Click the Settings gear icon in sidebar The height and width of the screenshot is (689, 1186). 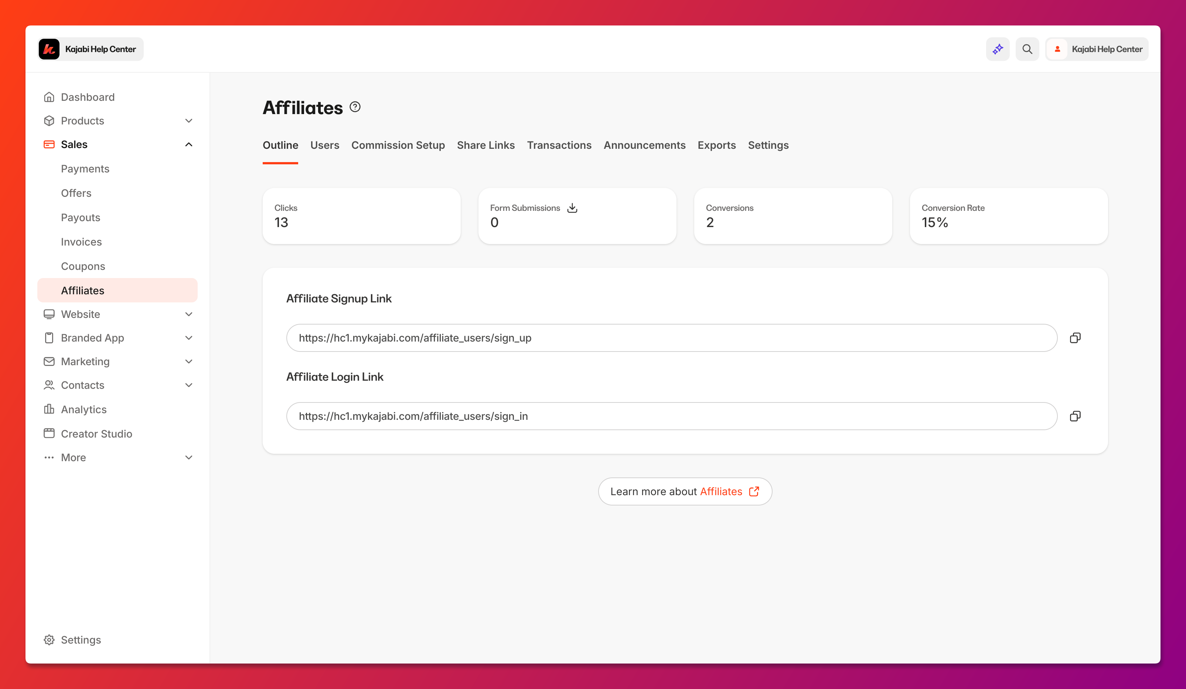pos(49,640)
